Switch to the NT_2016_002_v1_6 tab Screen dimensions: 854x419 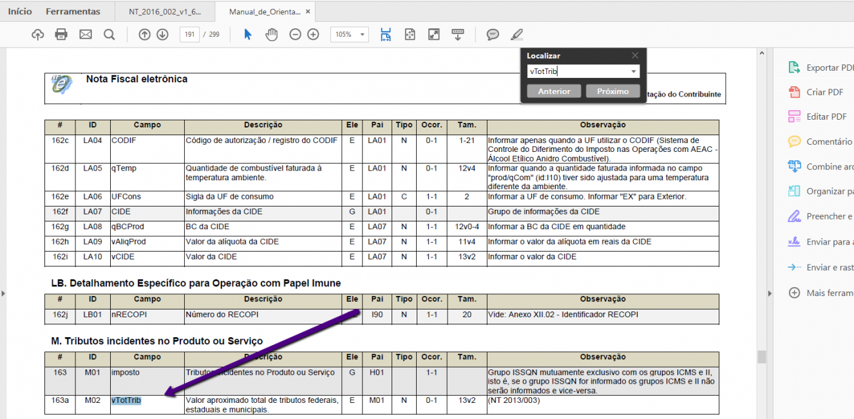pyautogui.click(x=165, y=12)
